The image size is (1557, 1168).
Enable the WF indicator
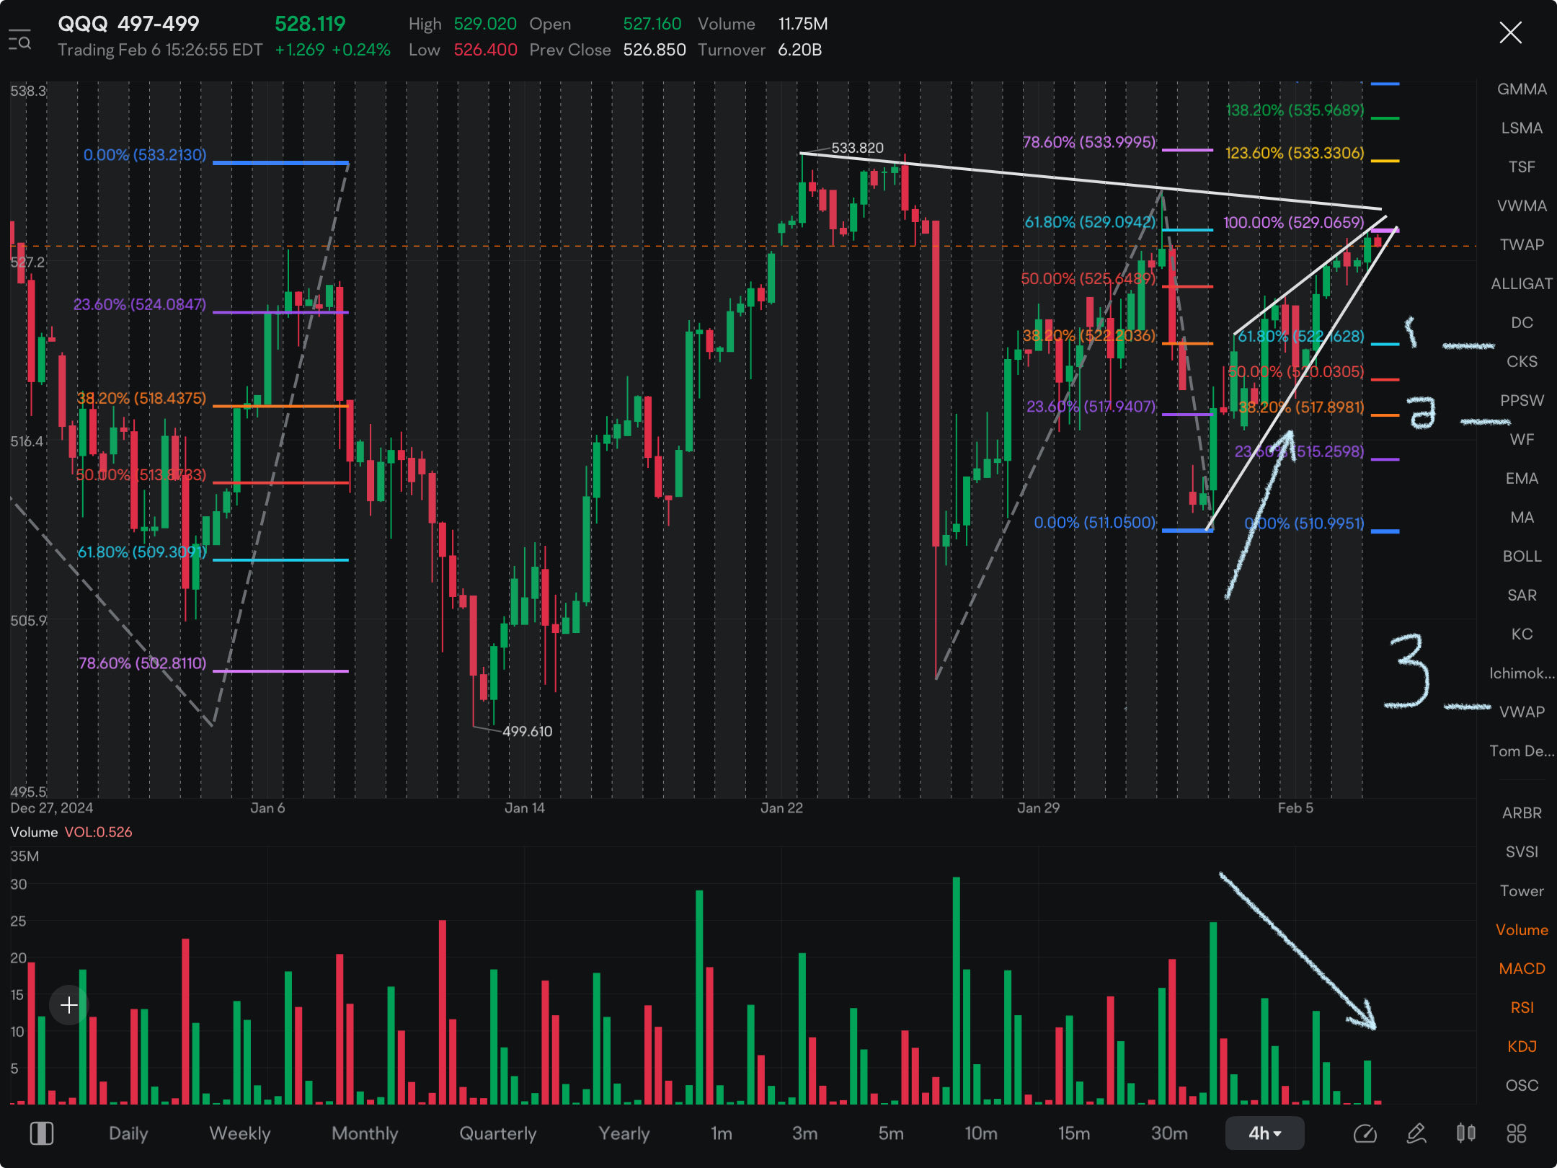1522,440
